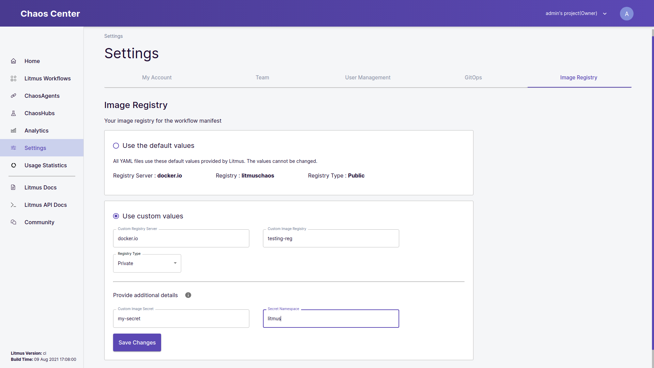Click the Litmus Workflows grid icon
654x368 pixels.
point(14,78)
